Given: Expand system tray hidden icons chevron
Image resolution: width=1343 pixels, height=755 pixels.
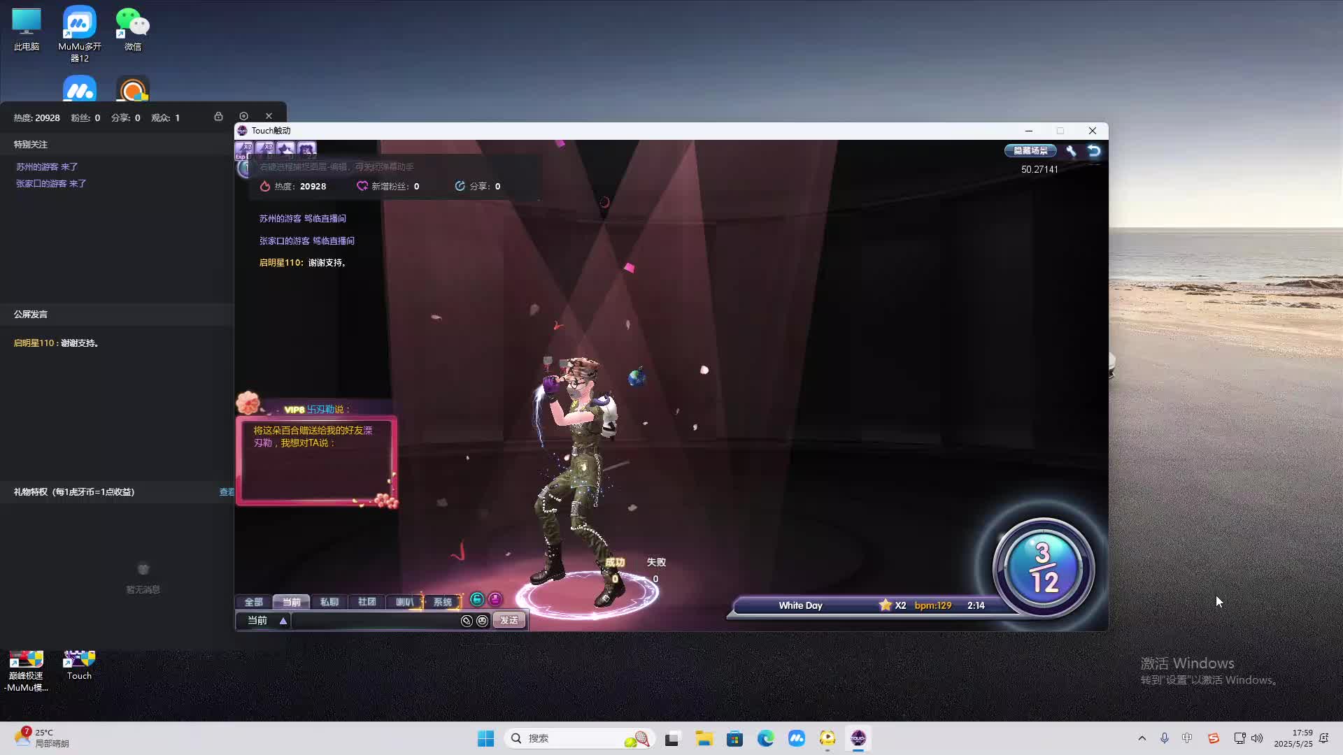Looking at the screenshot, I should [x=1142, y=738].
